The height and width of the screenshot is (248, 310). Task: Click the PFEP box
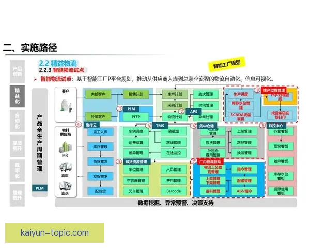tap(136, 117)
